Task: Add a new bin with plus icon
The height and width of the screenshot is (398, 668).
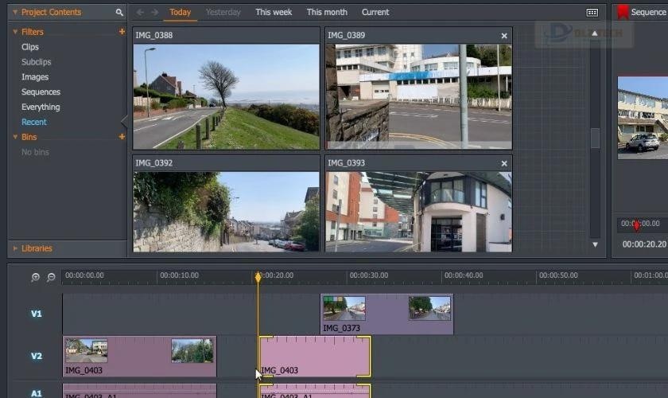Action: [122, 136]
